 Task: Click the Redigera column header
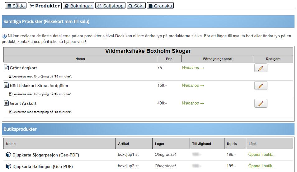pos(273,59)
